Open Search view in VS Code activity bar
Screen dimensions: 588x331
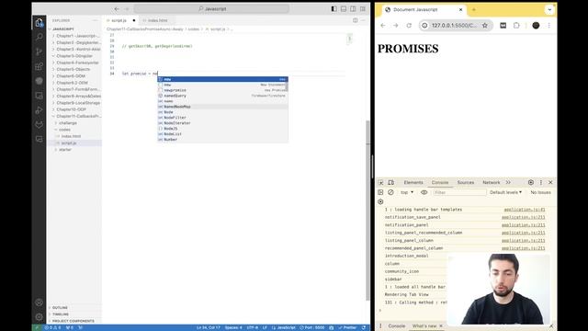pos(39,37)
